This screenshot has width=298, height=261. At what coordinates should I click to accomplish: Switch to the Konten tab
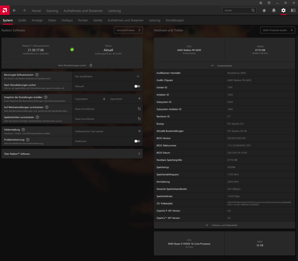83,20
